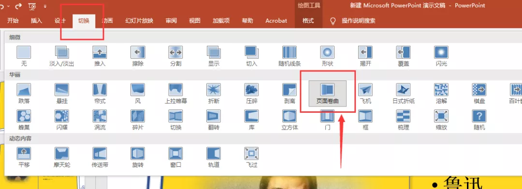Viewport: 522px width, 189px height.
Task: Select the 跌落 fall over transition
Action: point(24,94)
